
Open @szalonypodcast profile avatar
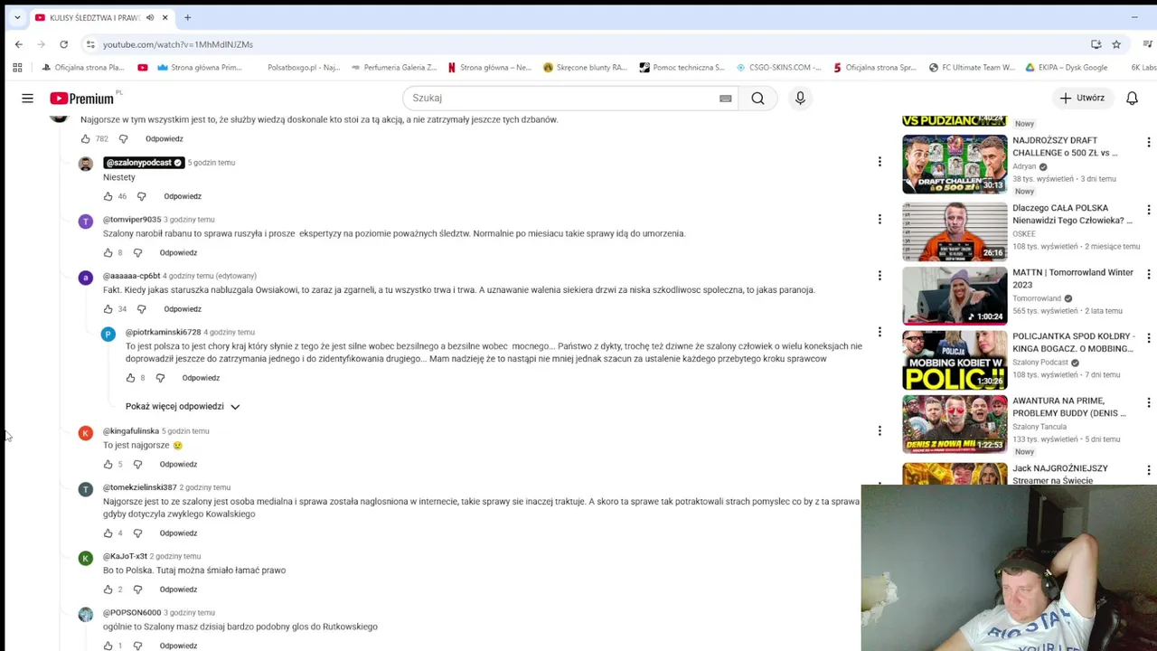85,164
